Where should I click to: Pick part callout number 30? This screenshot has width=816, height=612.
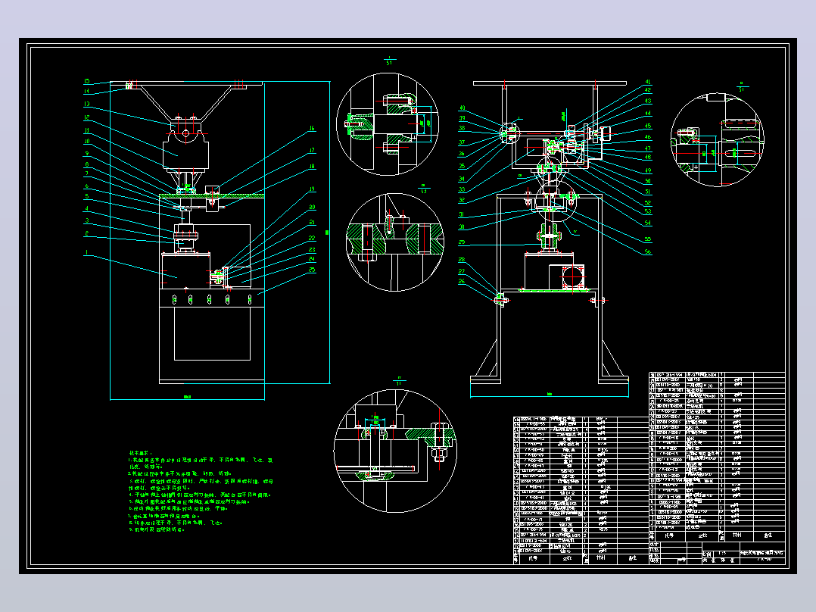(x=462, y=227)
